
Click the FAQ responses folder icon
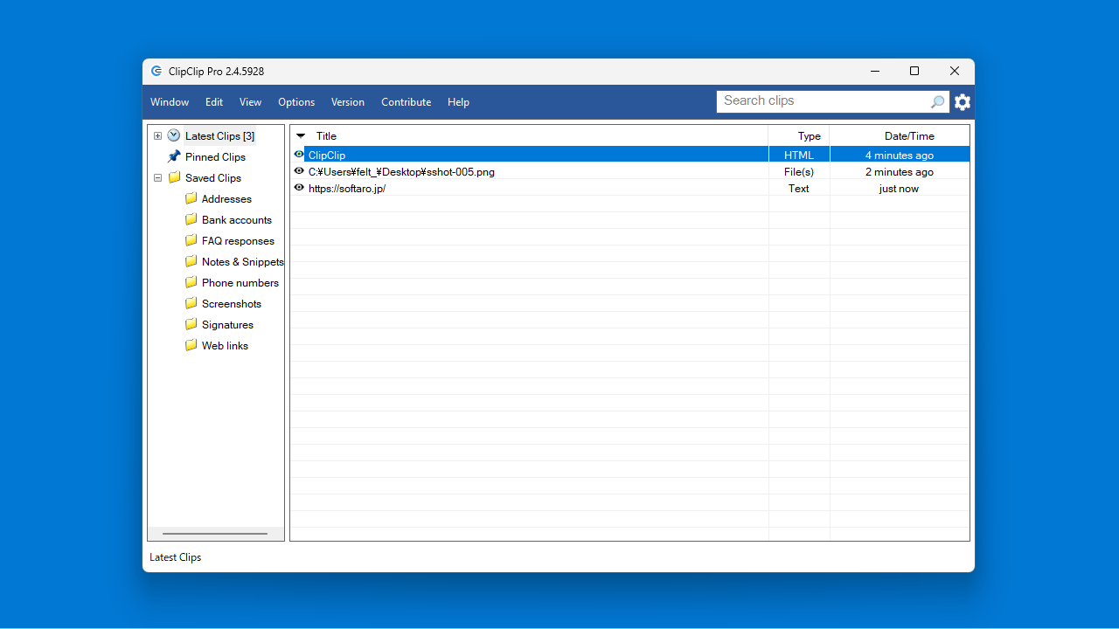(x=191, y=240)
